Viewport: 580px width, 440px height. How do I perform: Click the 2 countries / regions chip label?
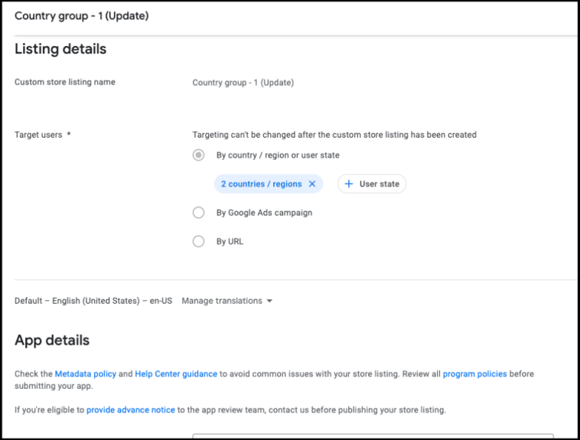pyautogui.click(x=261, y=184)
